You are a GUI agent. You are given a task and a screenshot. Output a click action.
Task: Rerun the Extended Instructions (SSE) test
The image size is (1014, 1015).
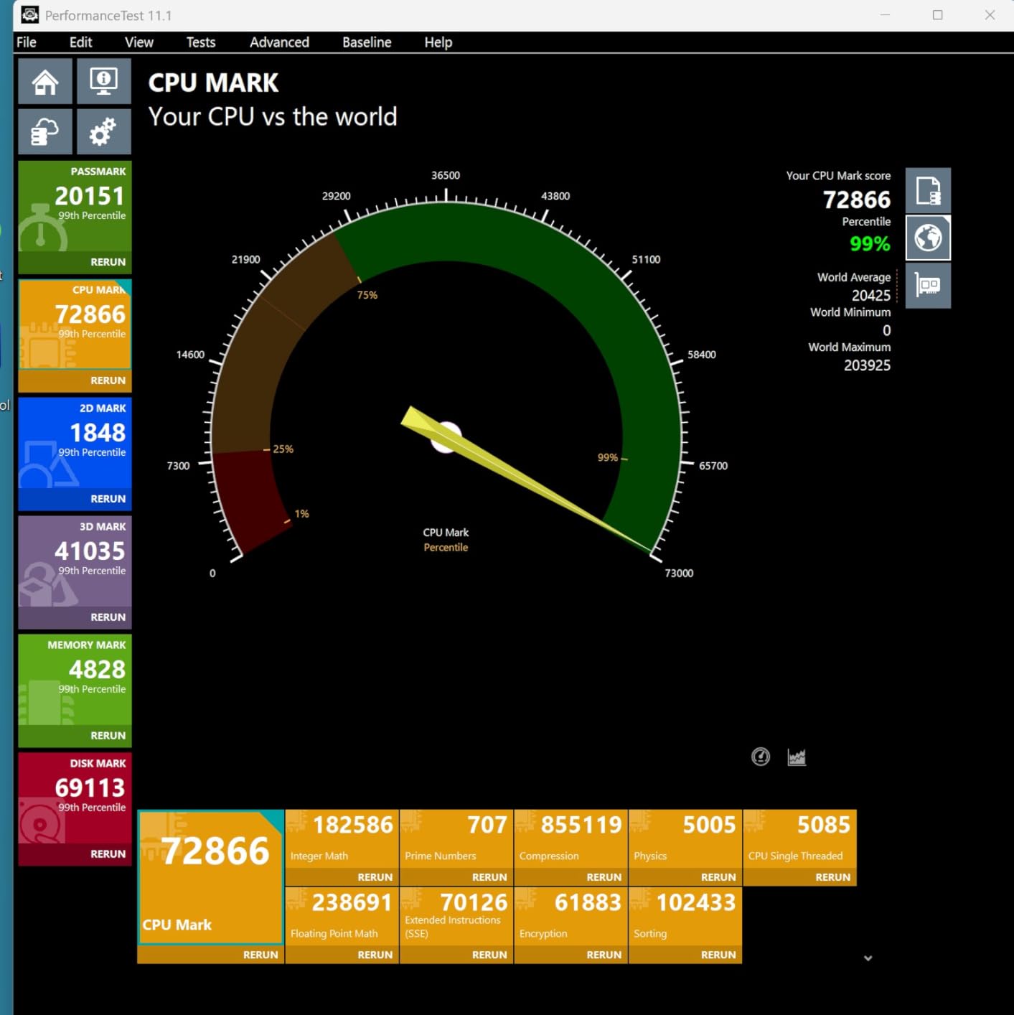click(x=489, y=955)
